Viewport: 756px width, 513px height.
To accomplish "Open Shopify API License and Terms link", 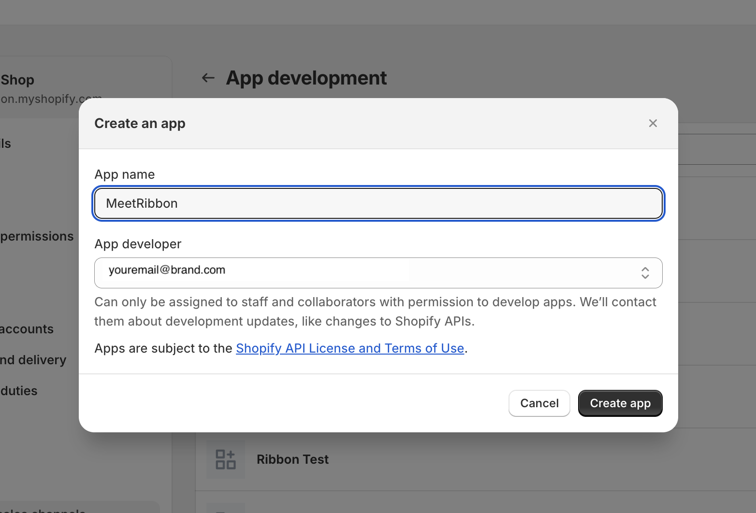I will pyautogui.click(x=350, y=348).
